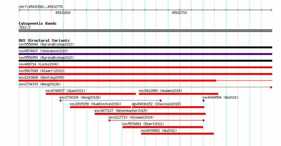This screenshot has height=146, width=281.
Task: Select the thick red esv2243668 bar
Action: click(x=117, y=81)
